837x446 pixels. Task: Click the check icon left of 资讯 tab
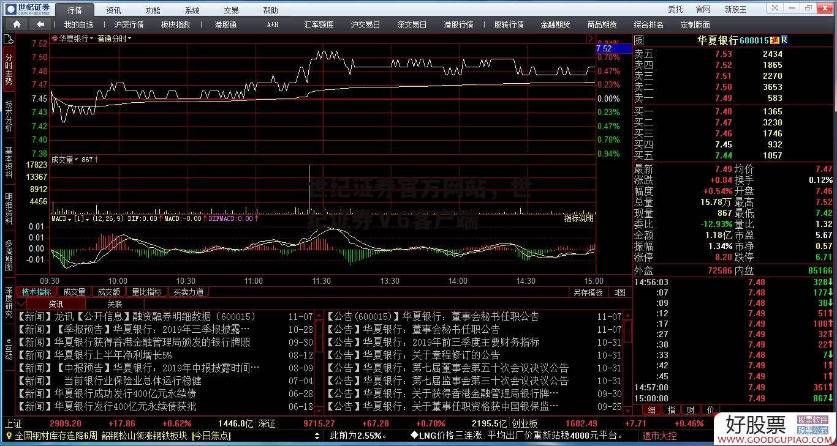(x=21, y=303)
